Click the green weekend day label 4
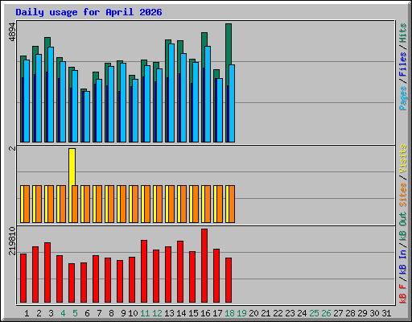The width and height of the screenshot is (412, 322). click(63, 313)
